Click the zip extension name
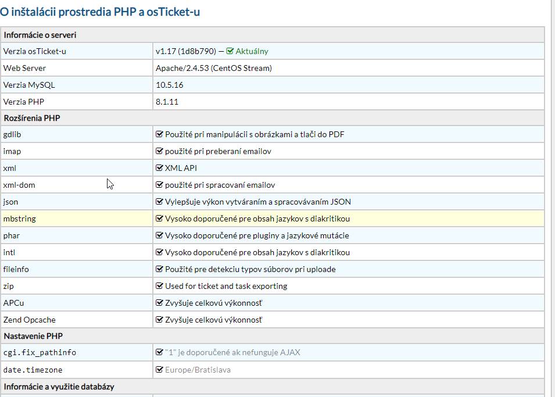The width and height of the screenshot is (555, 397). point(9,286)
